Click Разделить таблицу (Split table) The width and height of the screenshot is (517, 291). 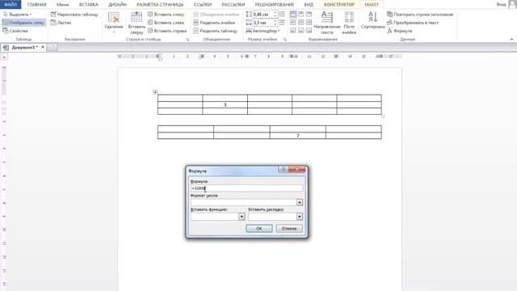[216, 31]
